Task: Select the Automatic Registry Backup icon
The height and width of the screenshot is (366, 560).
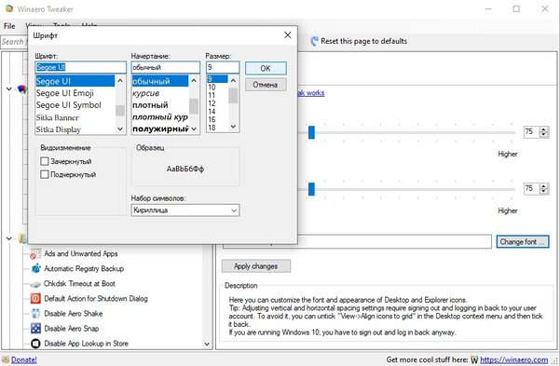Action: 35,268
